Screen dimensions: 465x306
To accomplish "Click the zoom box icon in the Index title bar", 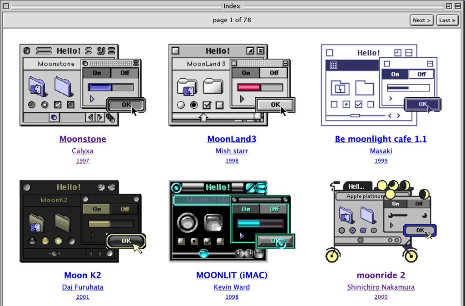I will coord(449,6).
